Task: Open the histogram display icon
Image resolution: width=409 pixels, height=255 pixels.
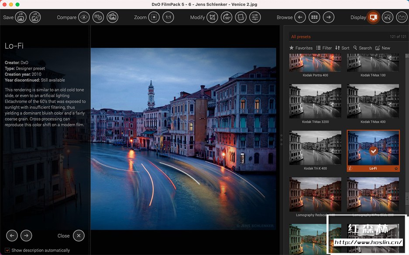Action: pyautogui.click(x=402, y=17)
